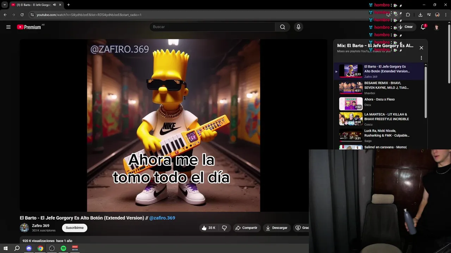Open Discord from the taskbar

pyautogui.click(x=29, y=248)
